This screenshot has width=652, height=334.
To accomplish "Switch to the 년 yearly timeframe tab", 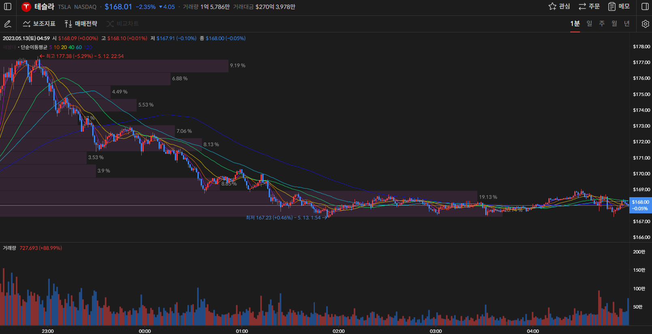I will pyautogui.click(x=627, y=23).
